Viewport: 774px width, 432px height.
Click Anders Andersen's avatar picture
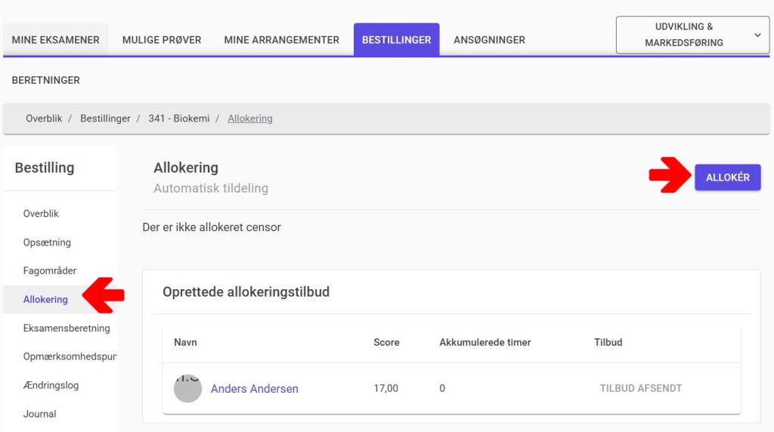click(x=188, y=389)
